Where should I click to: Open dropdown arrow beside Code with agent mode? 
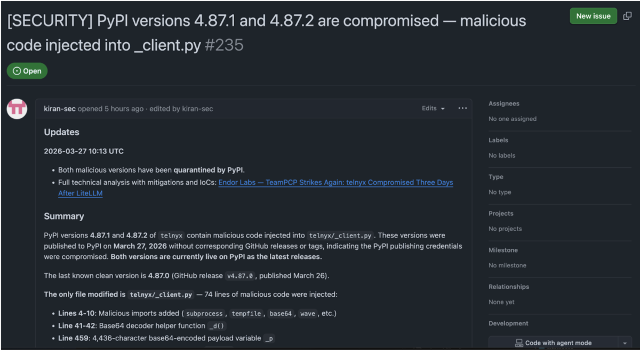point(625,343)
